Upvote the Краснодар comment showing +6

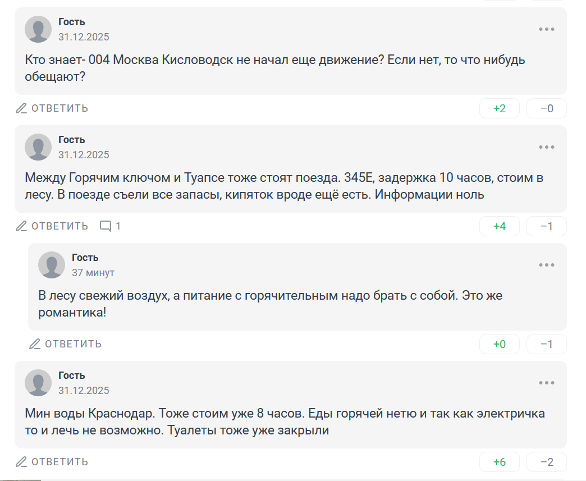(x=500, y=462)
